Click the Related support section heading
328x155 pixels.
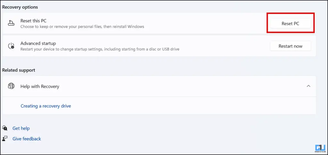[x=19, y=70]
